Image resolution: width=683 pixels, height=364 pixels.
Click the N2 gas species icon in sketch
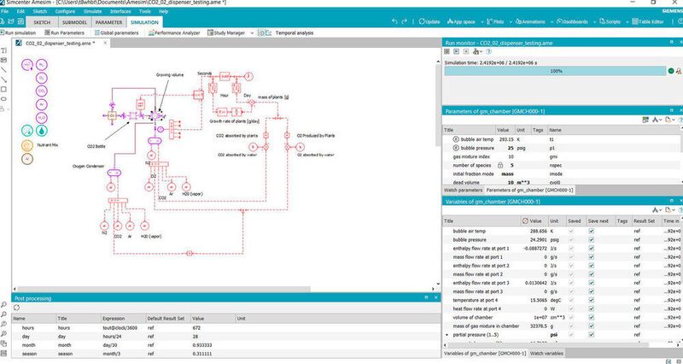tap(42, 65)
